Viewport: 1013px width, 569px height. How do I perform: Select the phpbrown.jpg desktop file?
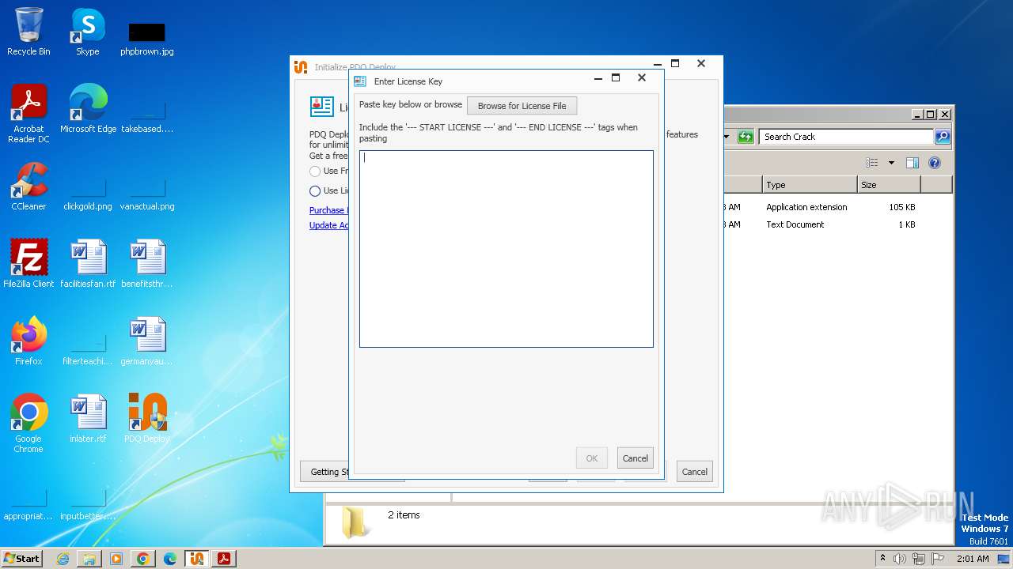click(x=147, y=38)
